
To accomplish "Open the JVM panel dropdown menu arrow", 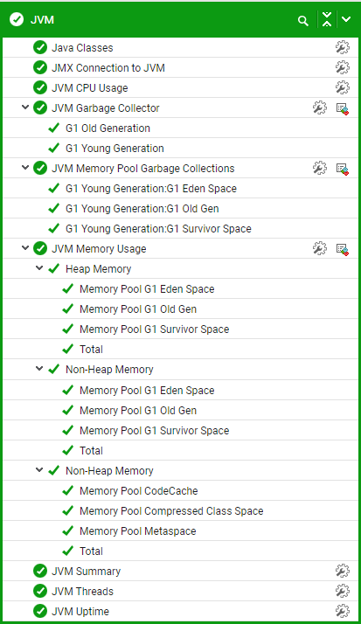I will [346, 19].
